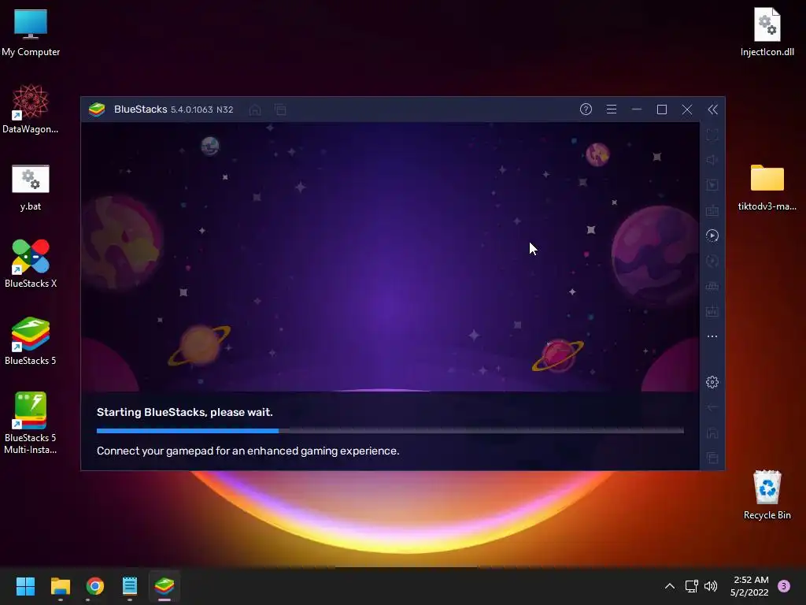Expand more sidebar tools via three dots

click(x=712, y=336)
